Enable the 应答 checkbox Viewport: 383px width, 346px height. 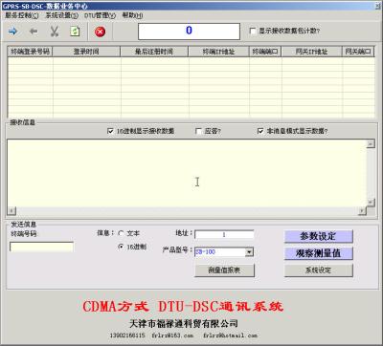[x=198, y=131]
